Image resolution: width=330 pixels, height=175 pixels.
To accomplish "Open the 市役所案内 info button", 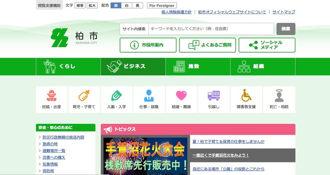I will tap(148, 45).
